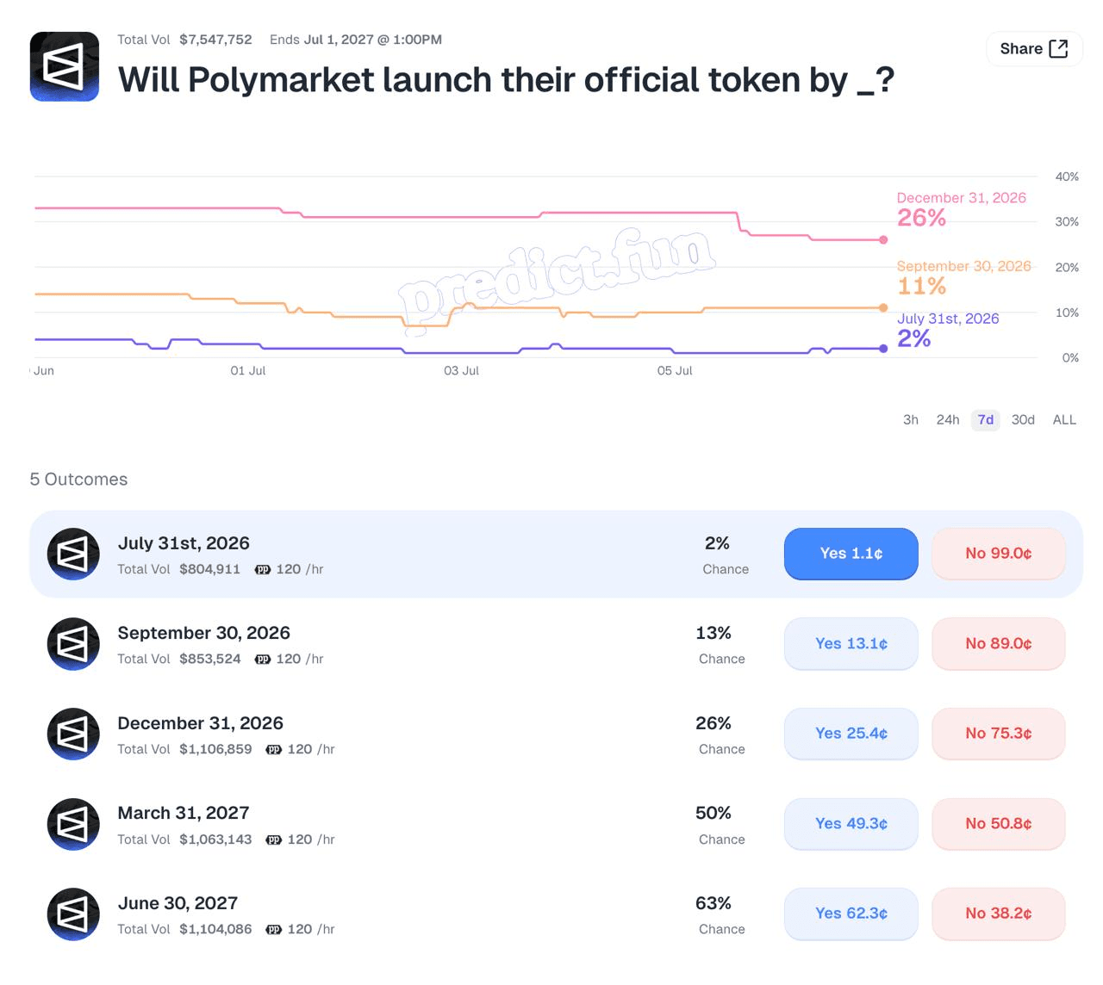Click the points badge icon in the July 31st row

[x=263, y=569]
